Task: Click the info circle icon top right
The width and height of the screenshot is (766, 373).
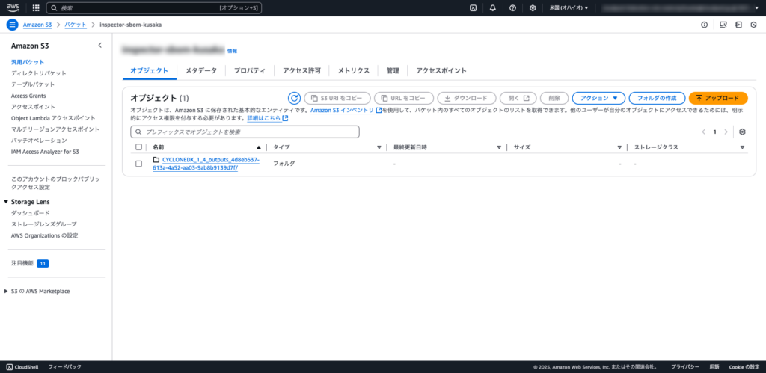Action: pyautogui.click(x=704, y=25)
